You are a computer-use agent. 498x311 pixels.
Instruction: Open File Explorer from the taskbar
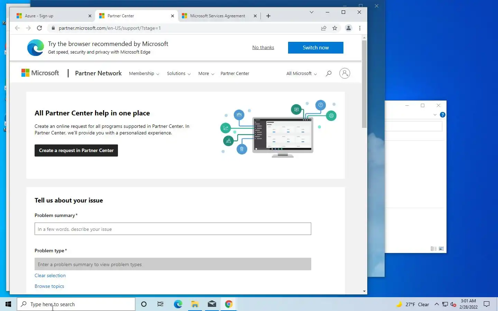click(195, 304)
